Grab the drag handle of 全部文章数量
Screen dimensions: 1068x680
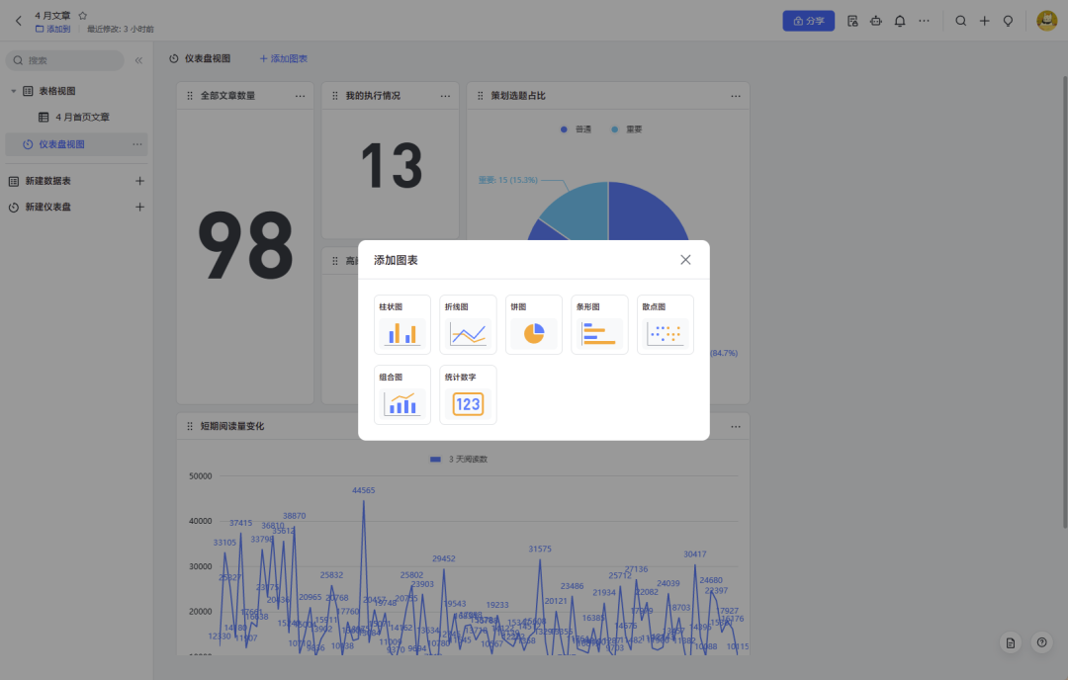189,96
